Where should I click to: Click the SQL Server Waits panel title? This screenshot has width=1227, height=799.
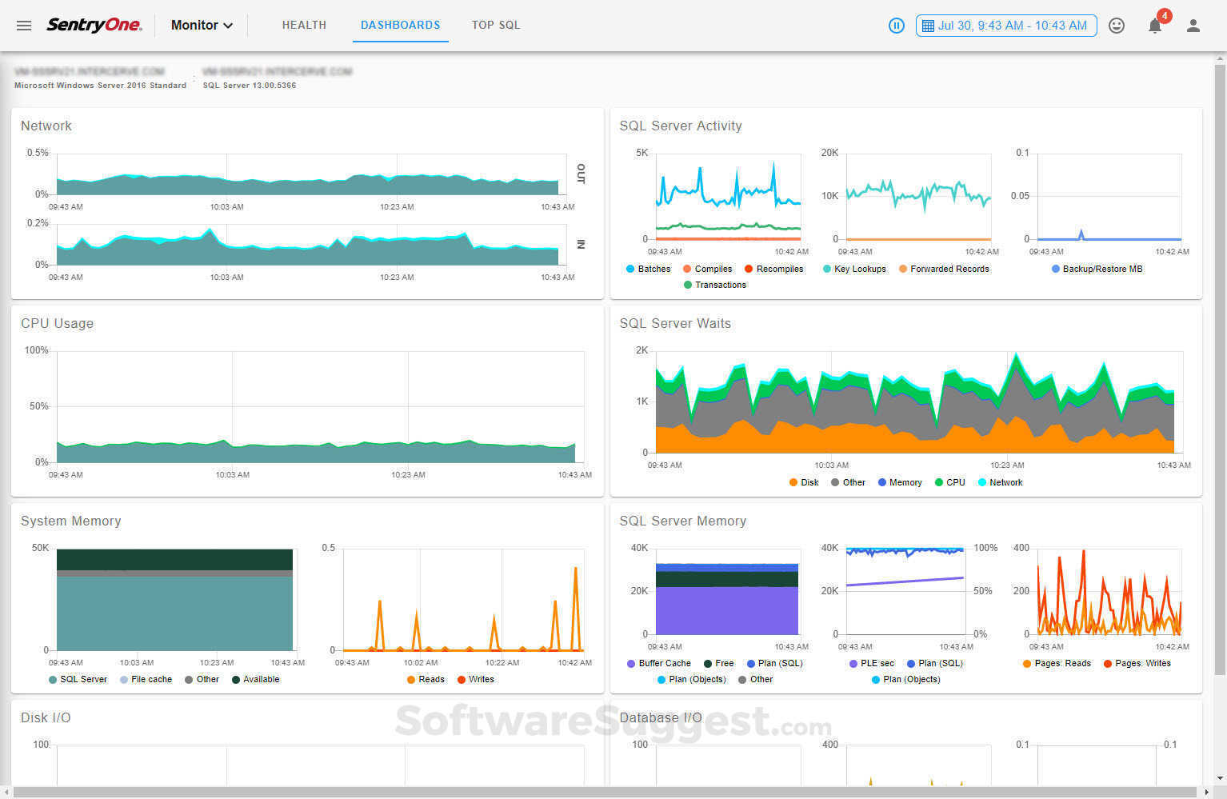(x=675, y=323)
